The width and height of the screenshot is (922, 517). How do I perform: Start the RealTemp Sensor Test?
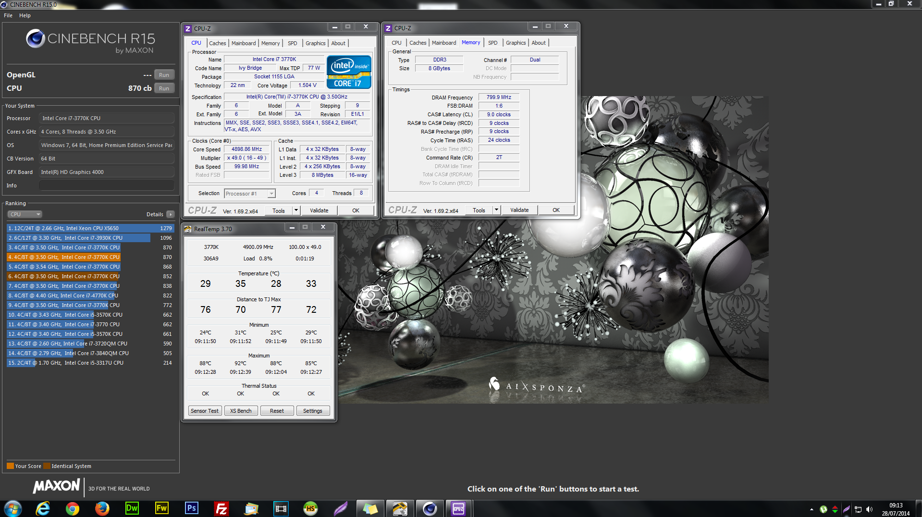205,411
